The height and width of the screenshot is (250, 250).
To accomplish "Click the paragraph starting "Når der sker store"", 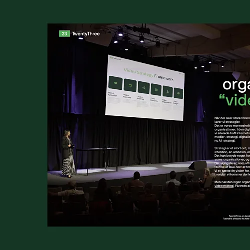I will (x=232, y=129).
